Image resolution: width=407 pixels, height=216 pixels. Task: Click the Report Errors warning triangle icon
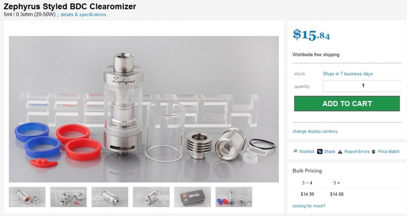[340, 152]
